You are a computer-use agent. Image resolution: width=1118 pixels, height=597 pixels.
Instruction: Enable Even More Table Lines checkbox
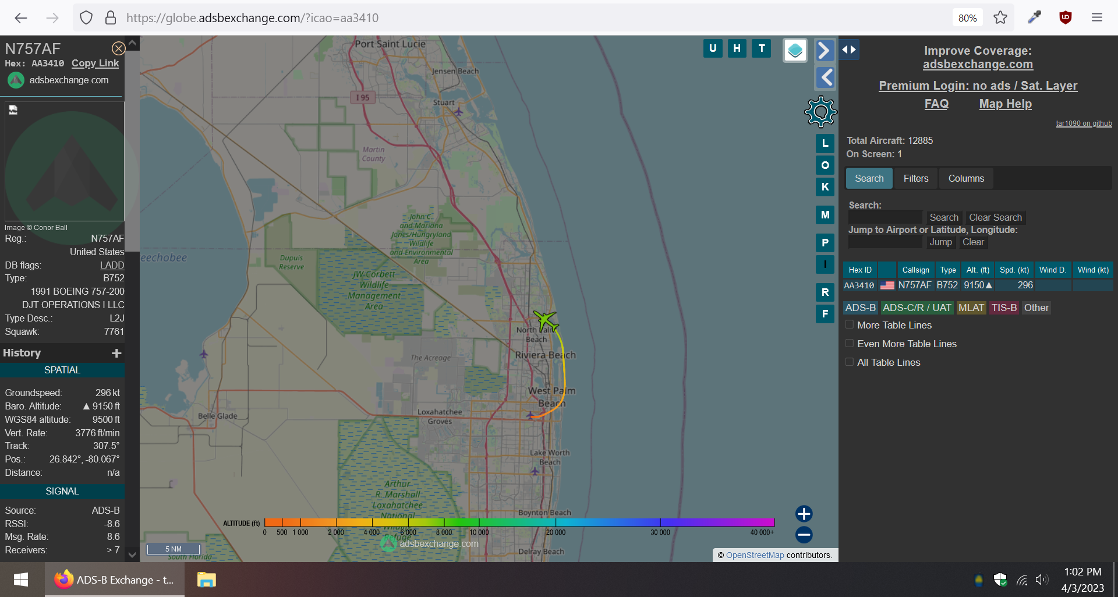pos(850,343)
